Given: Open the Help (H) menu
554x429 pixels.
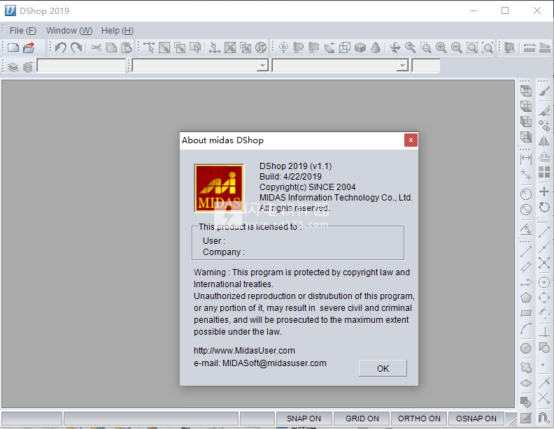Looking at the screenshot, I should [x=118, y=31].
